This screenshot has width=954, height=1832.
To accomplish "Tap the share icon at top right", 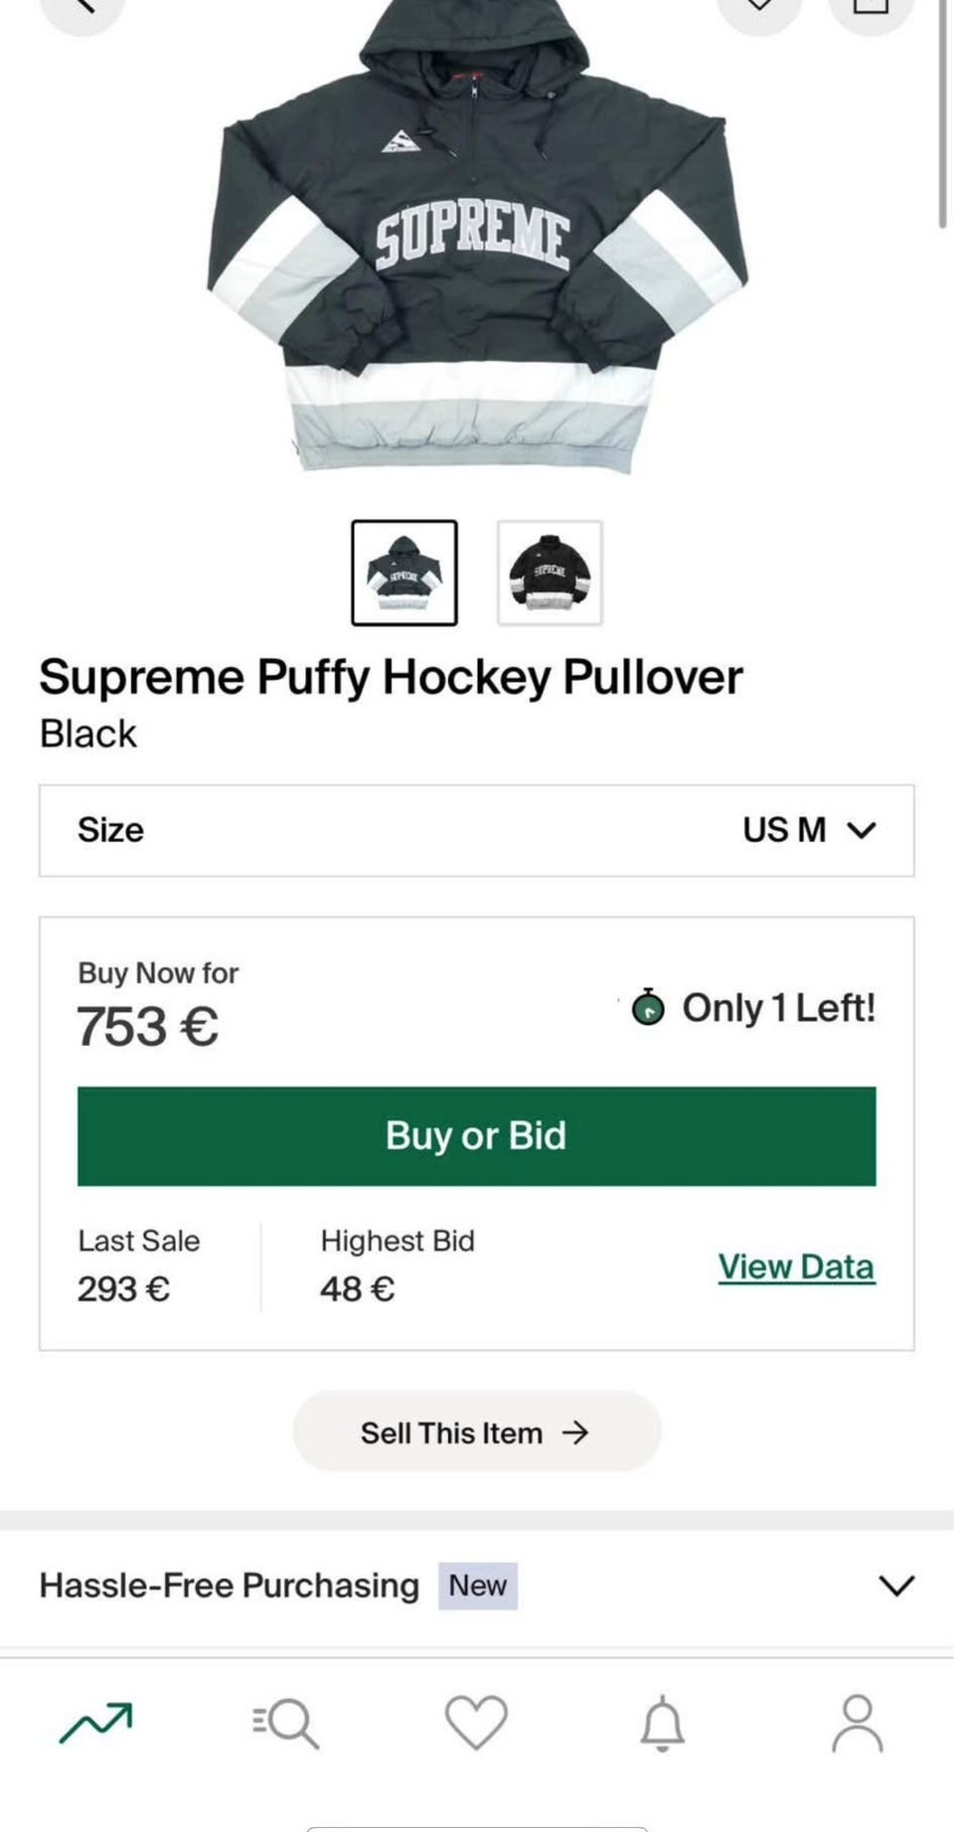I will tap(871, 8).
